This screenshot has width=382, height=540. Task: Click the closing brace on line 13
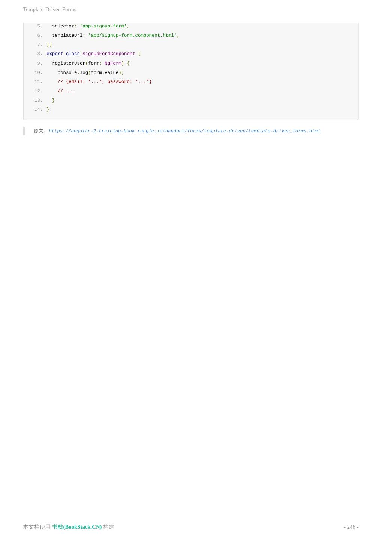pos(53,100)
